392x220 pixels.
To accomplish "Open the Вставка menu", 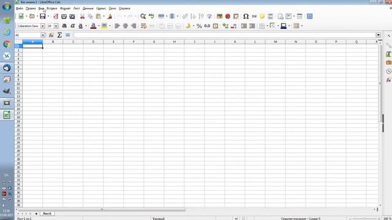I will 51,8.
